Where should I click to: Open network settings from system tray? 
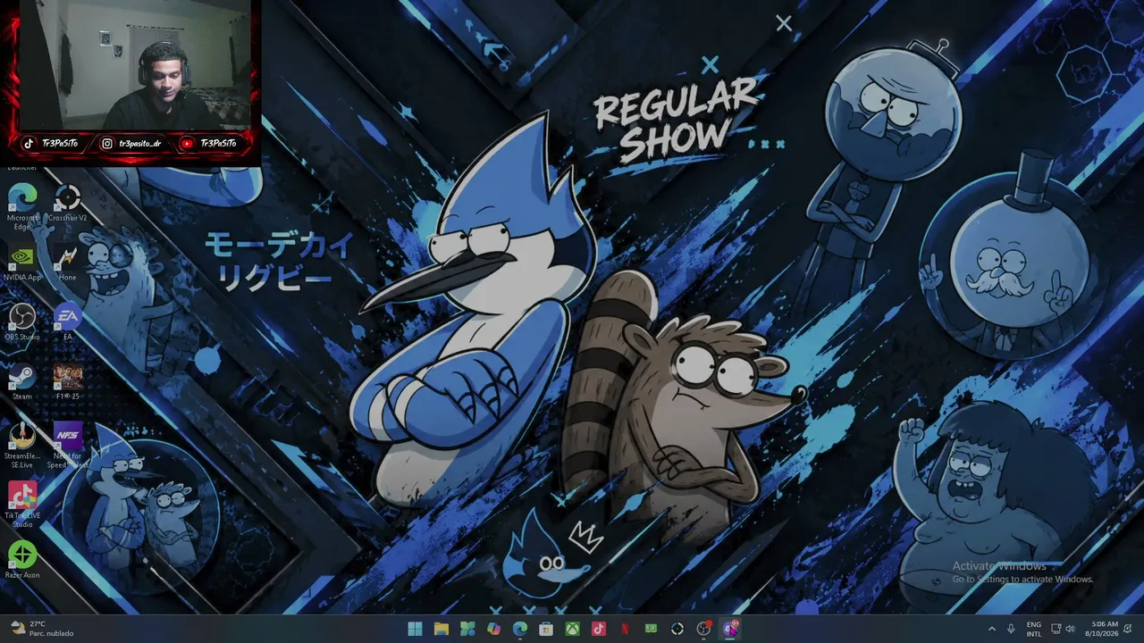tap(1056, 629)
